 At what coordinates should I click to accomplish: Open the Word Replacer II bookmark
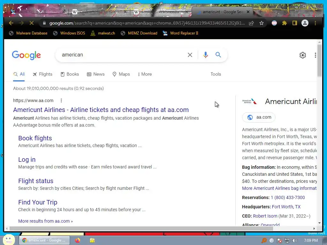point(181,33)
